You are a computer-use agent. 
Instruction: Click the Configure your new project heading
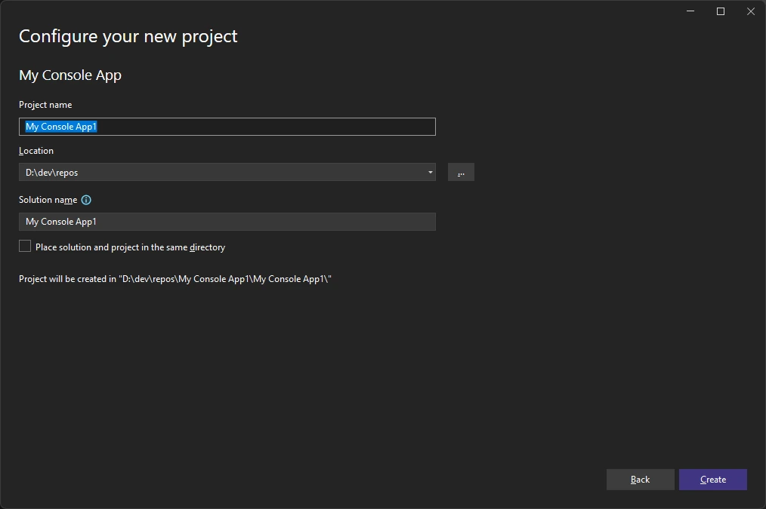(x=128, y=35)
